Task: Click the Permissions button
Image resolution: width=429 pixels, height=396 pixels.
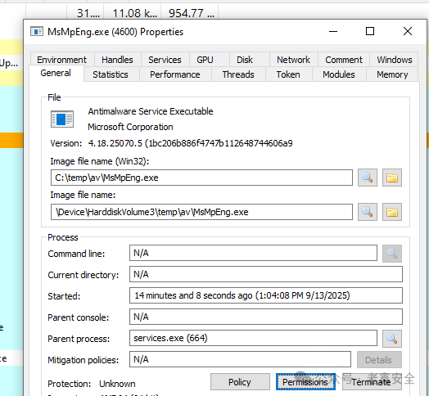Action: 305,382
